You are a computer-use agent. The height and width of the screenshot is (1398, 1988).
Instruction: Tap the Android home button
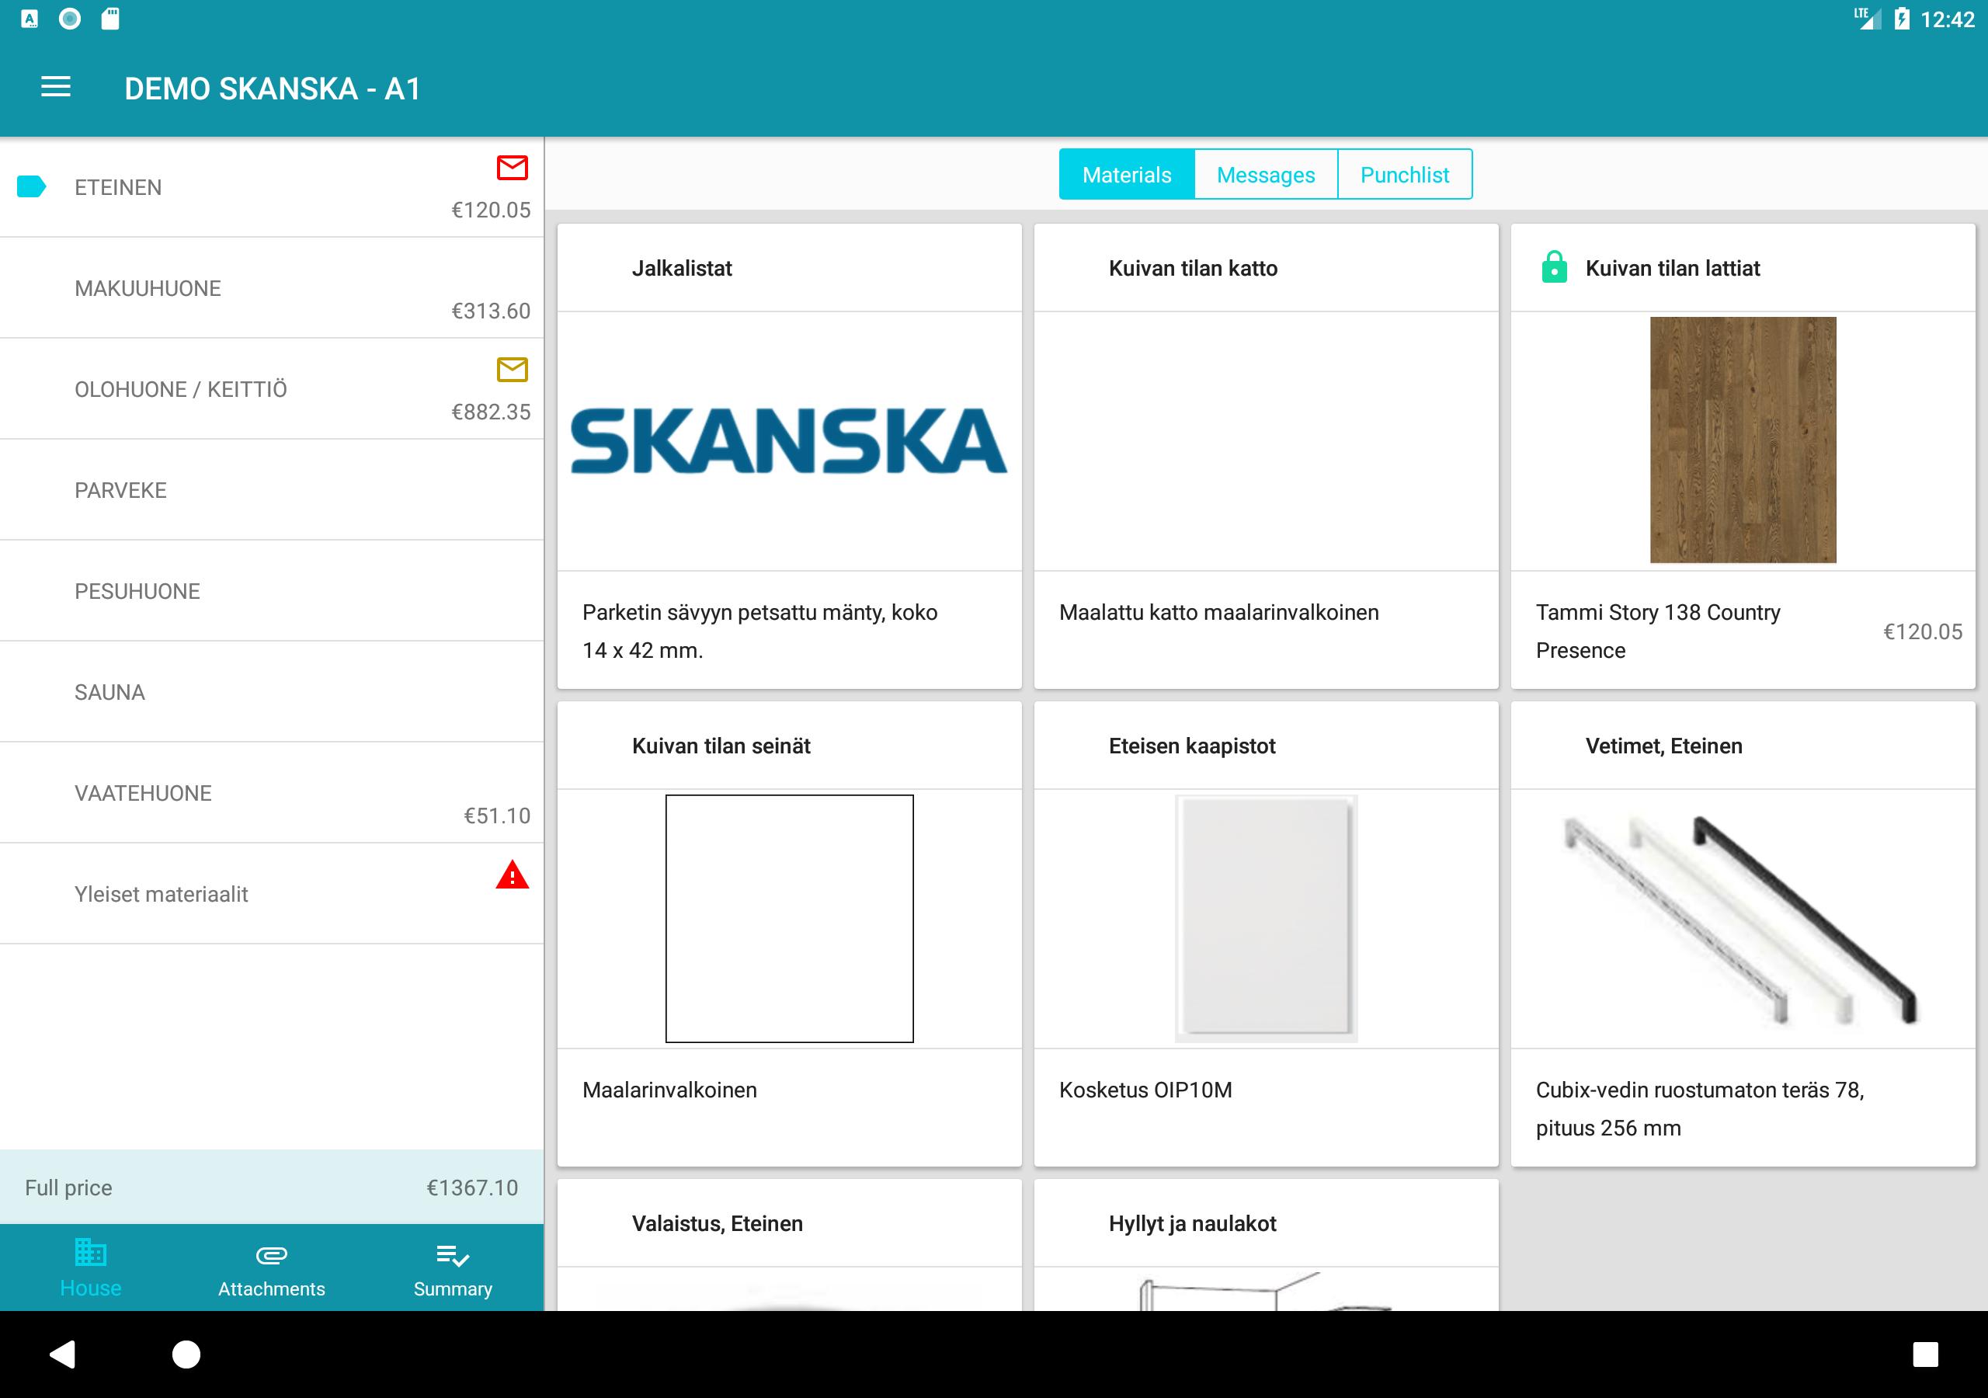click(186, 1354)
